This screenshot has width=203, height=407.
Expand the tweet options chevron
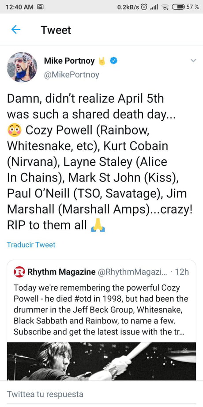pos(193,61)
